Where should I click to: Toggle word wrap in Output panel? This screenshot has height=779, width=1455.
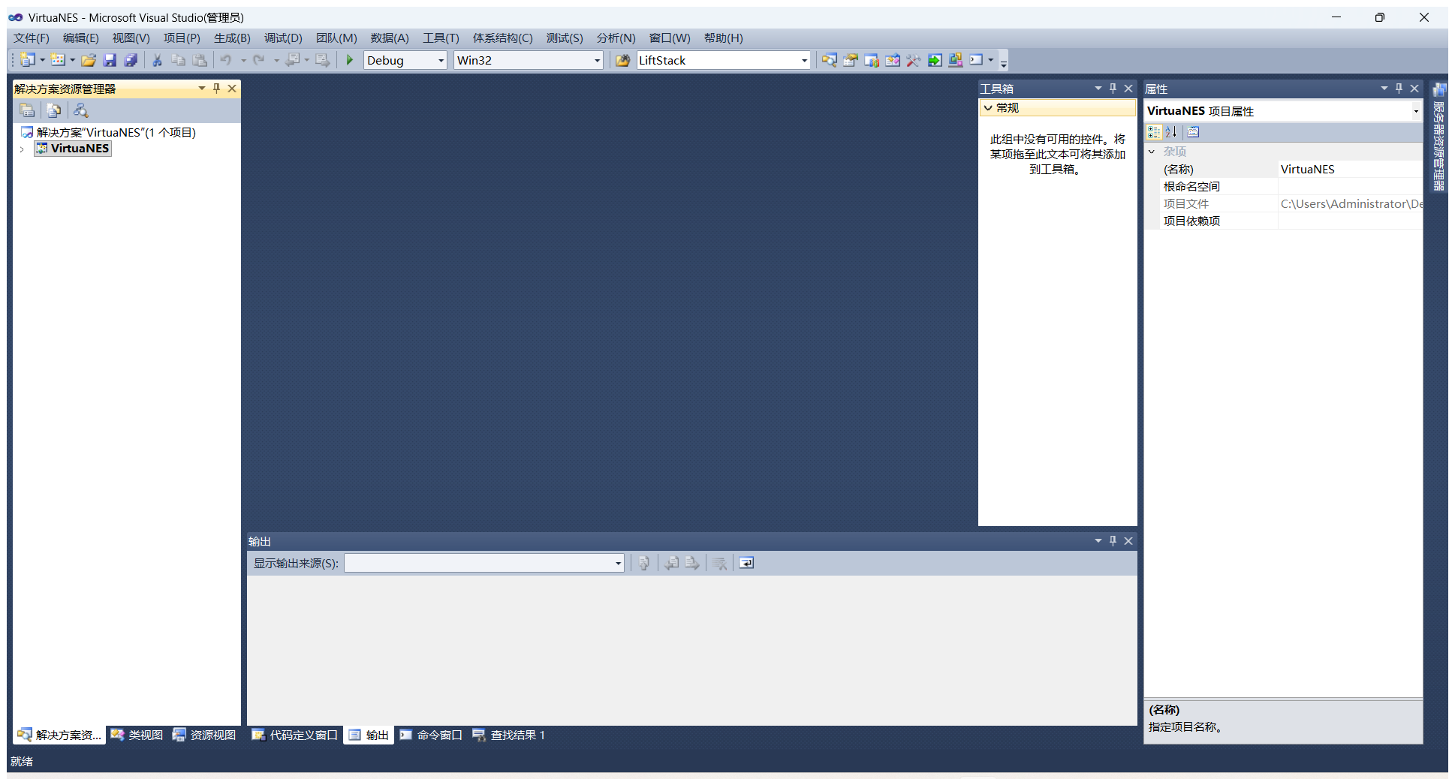click(x=746, y=563)
